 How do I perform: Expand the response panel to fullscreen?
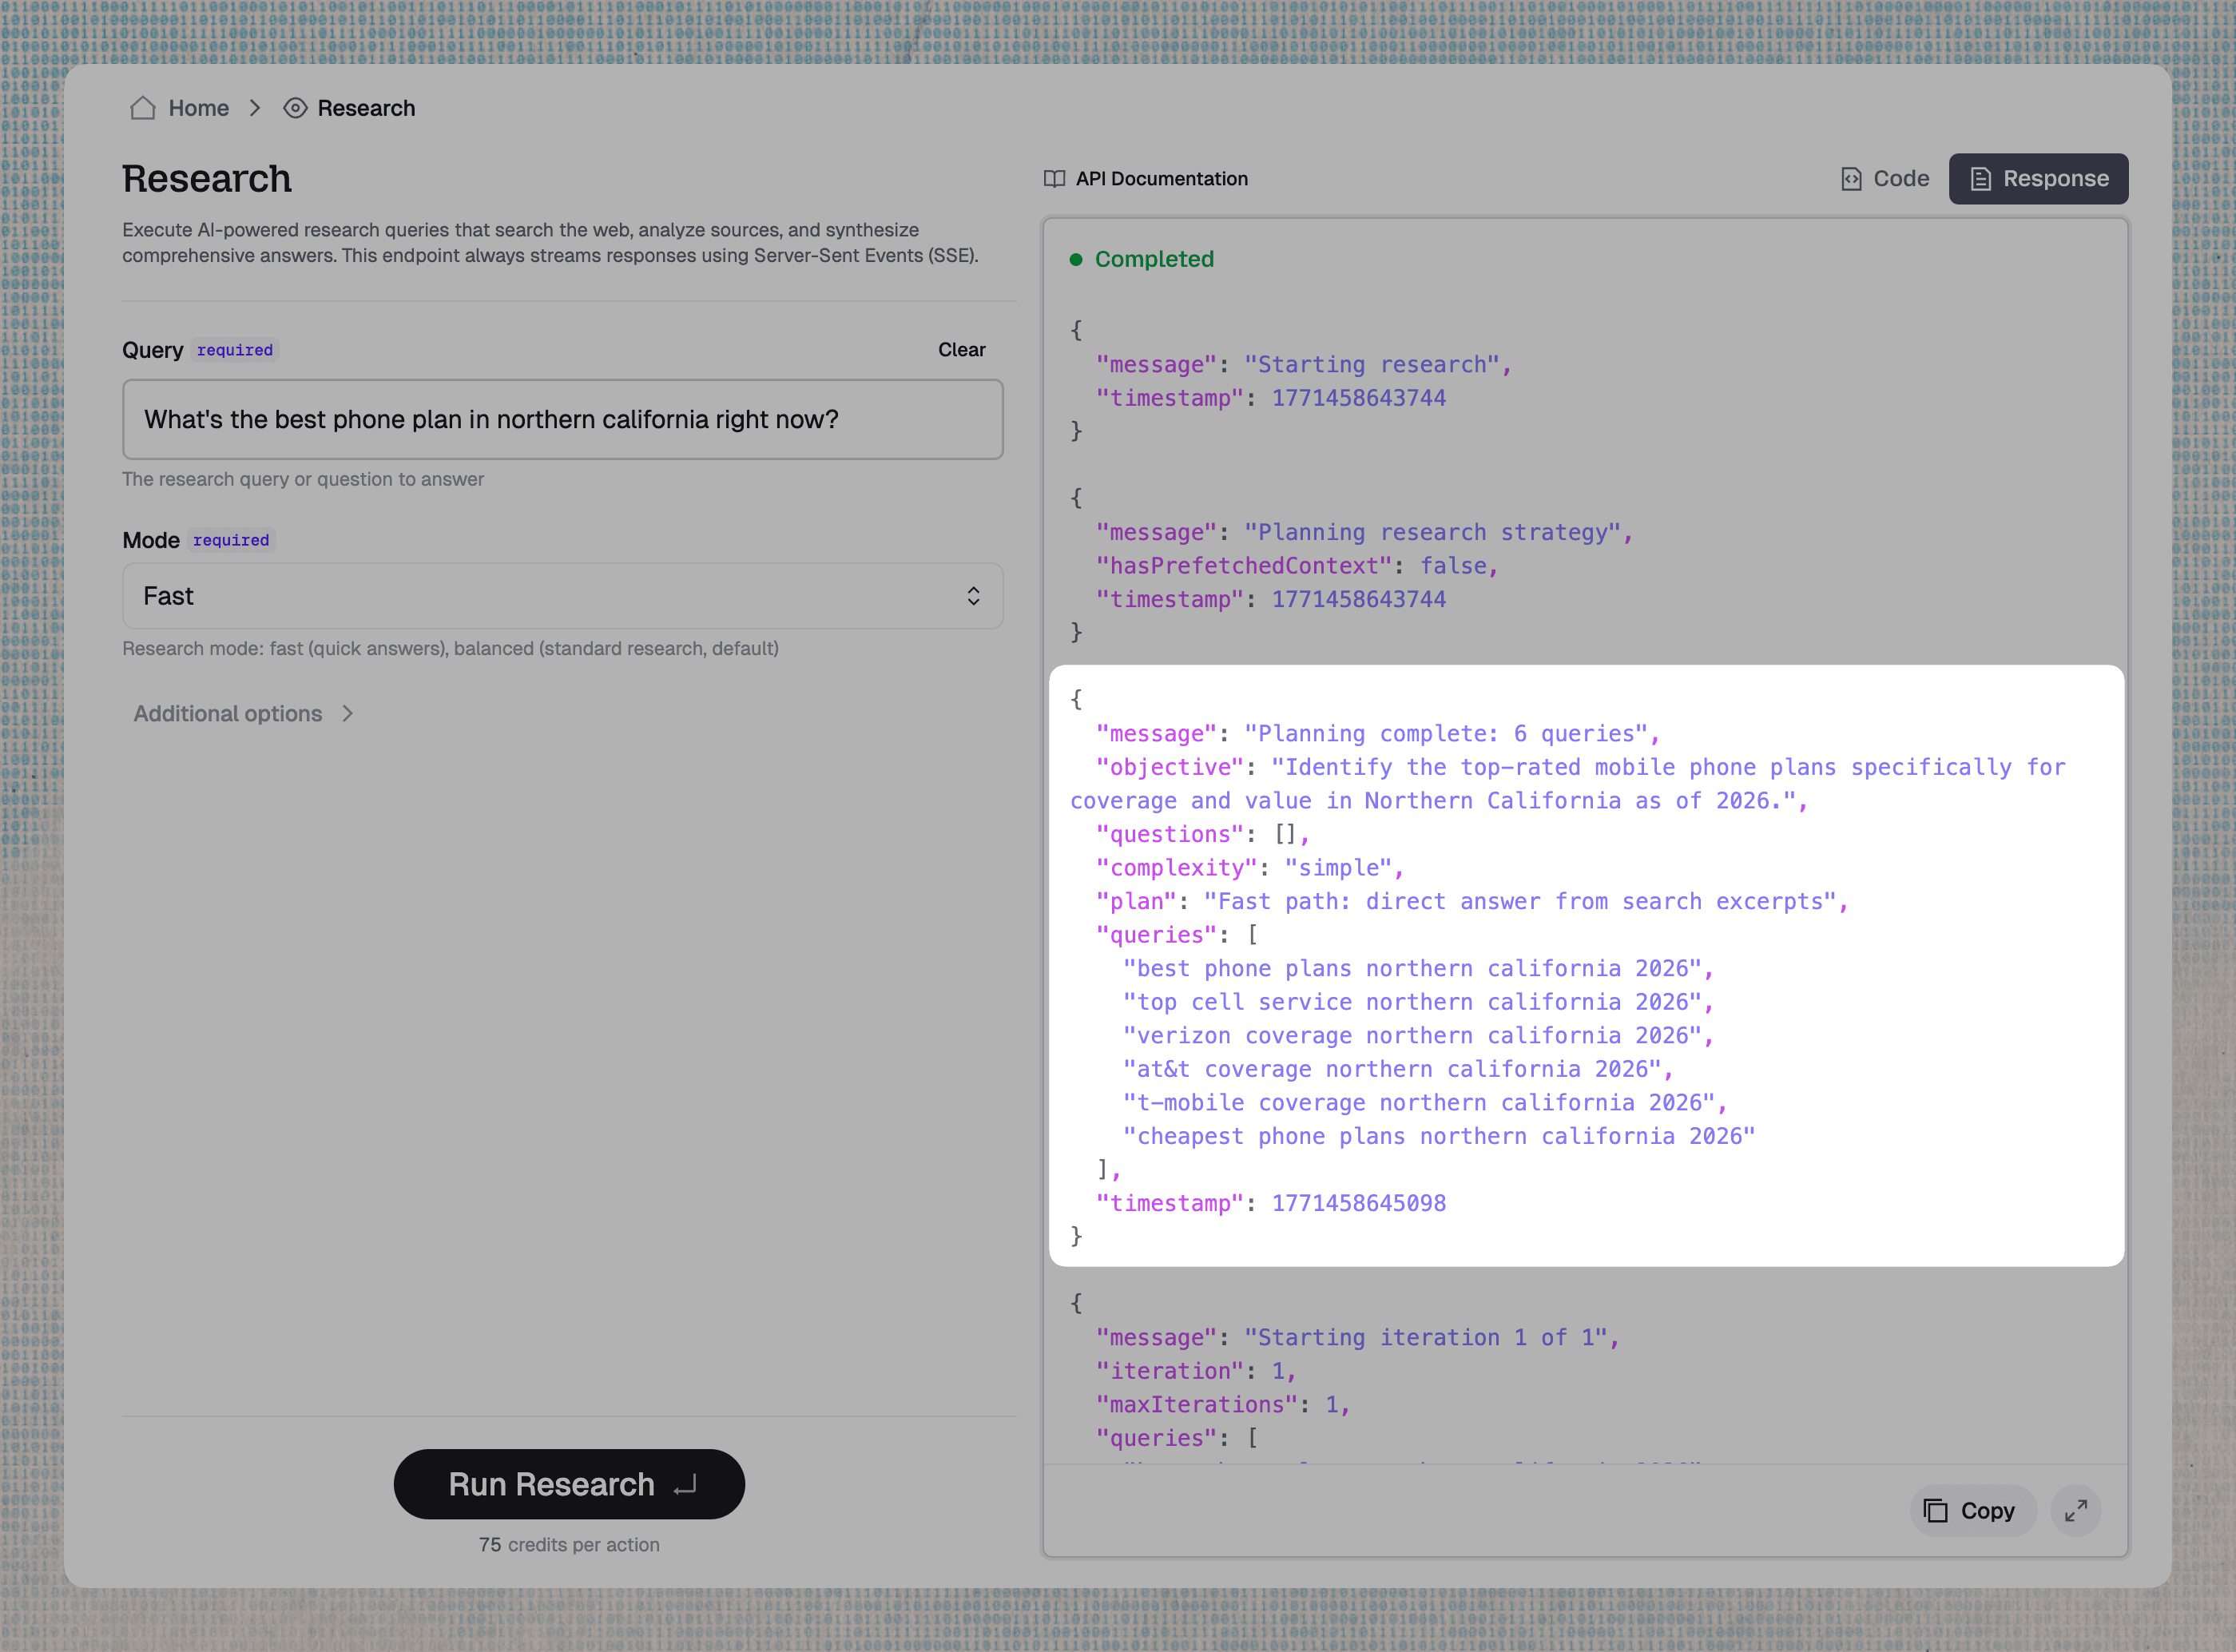2076,1511
